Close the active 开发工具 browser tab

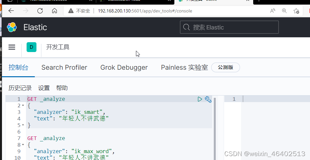248,1
